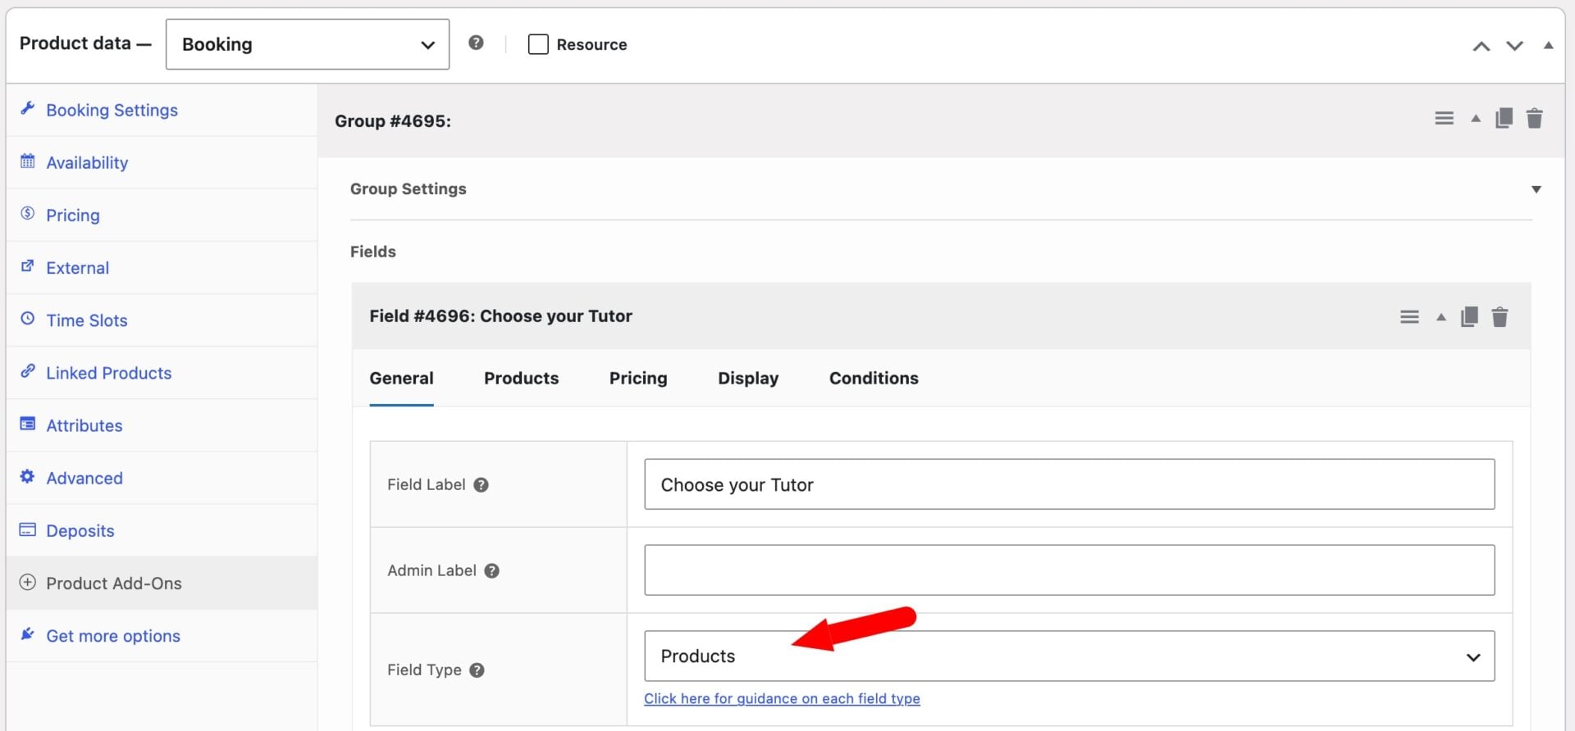The image size is (1575, 731).
Task: Open Booking Settings in sidebar
Action: [112, 110]
